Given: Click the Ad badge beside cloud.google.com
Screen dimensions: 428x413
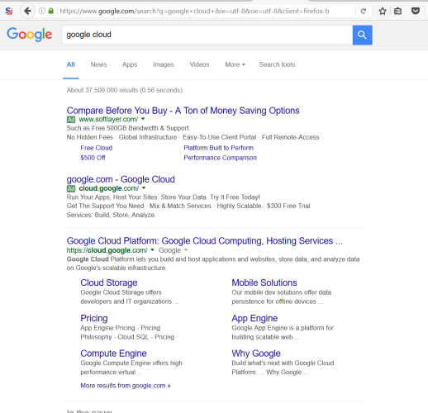Looking at the screenshot, I should 71,188.
